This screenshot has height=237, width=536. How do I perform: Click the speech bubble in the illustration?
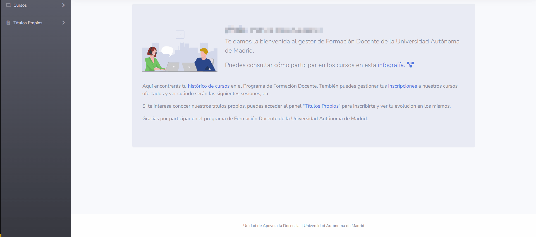pos(167,51)
